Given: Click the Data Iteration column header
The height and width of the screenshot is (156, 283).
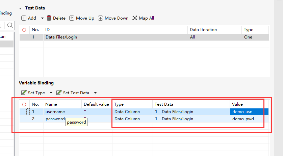Looking at the screenshot, I should [203, 30].
